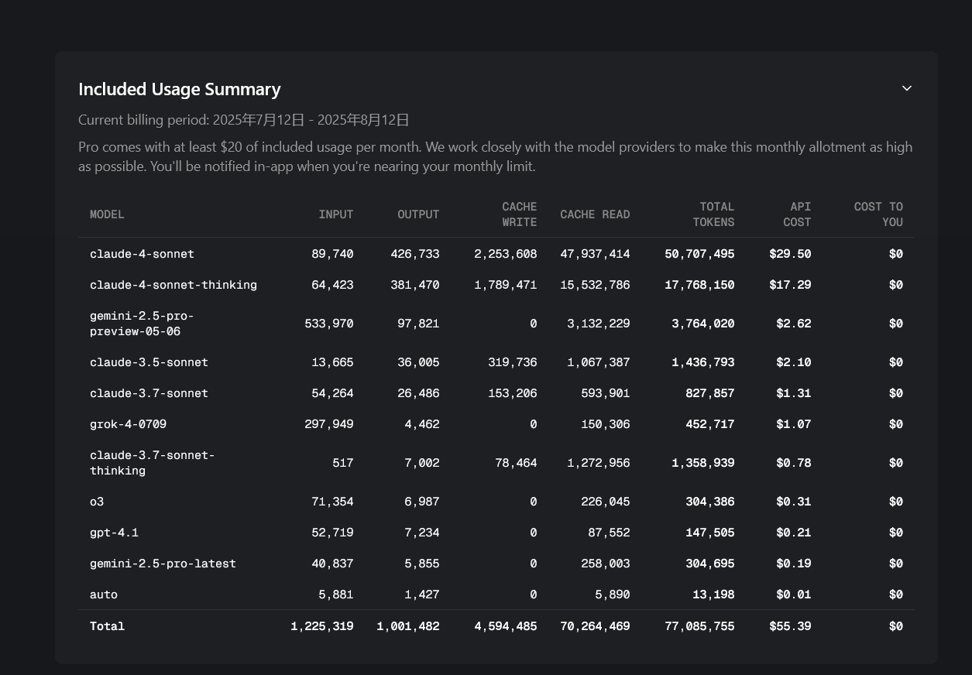Click claude-3.5-sonnet total tokens 1,436,793
Screen dimensions: 972x675
(x=703, y=362)
